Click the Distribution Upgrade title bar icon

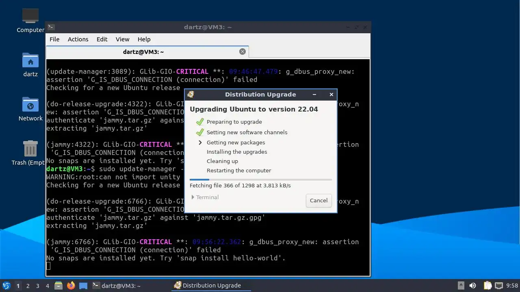[x=191, y=94]
